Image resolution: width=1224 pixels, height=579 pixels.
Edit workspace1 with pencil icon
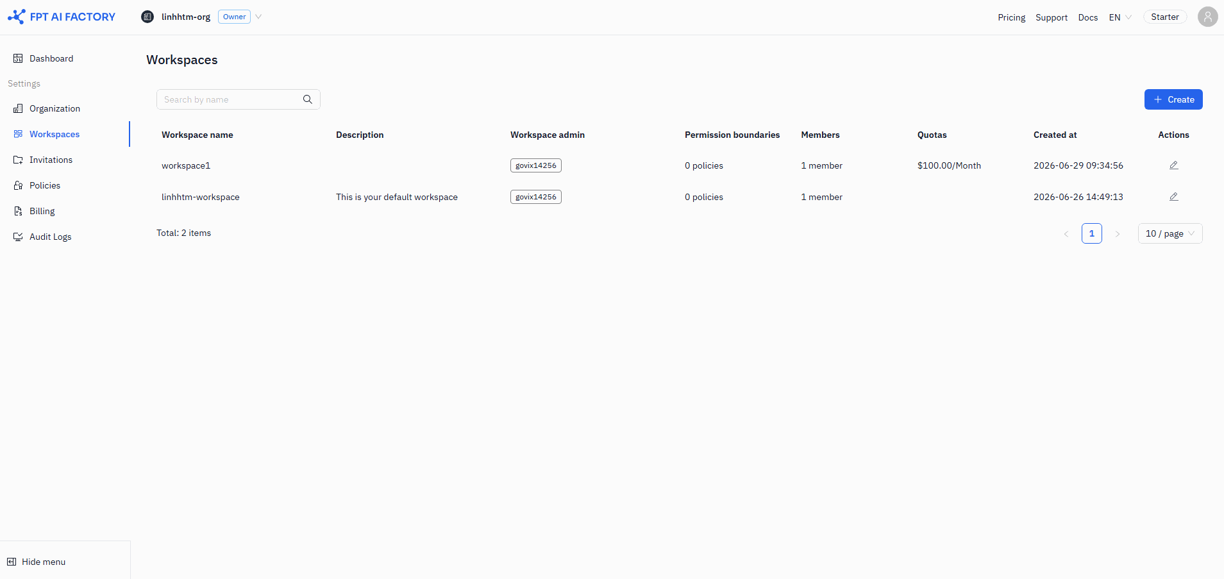point(1173,165)
